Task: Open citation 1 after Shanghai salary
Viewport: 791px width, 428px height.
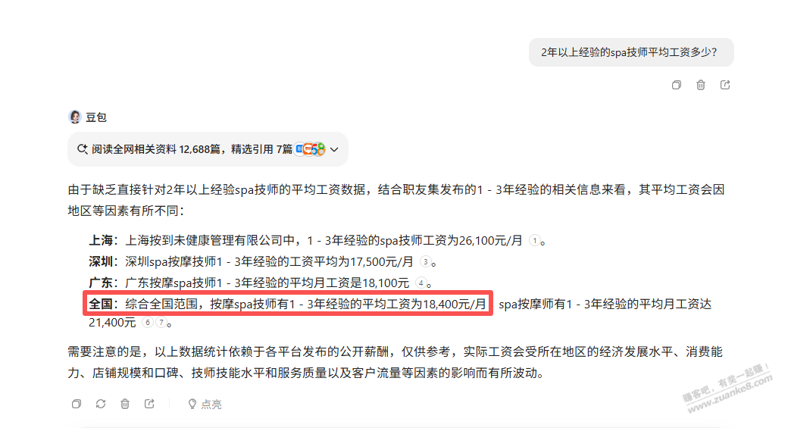Action: tap(535, 240)
